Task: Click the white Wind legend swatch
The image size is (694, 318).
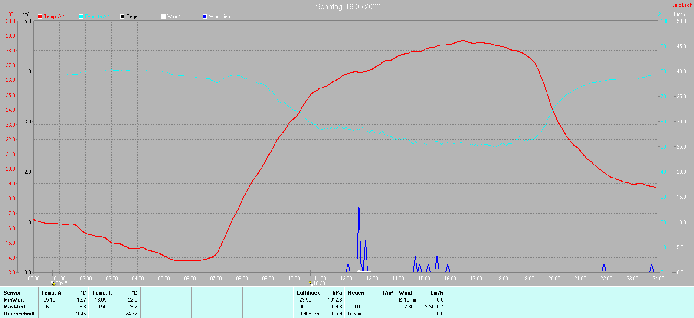Action: (x=164, y=16)
